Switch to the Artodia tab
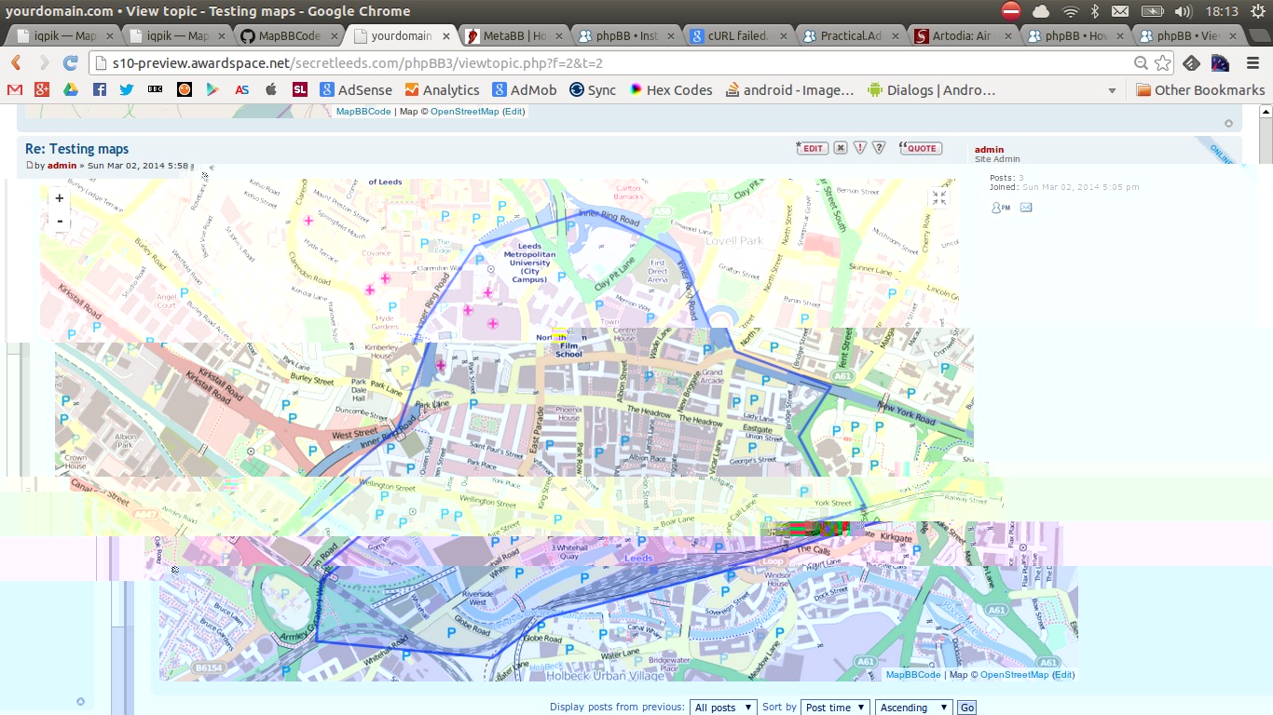The height and width of the screenshot is (715, 1273). click(963, 36)
